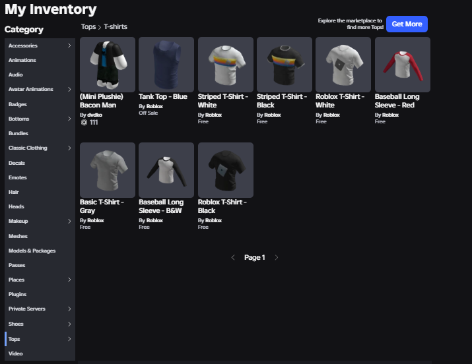Image resolution: width=472 pixels, height=364 pixels.
Task: Click Roblox creator under Baseball Long Sleeve - Red
Action: [390, 115]
